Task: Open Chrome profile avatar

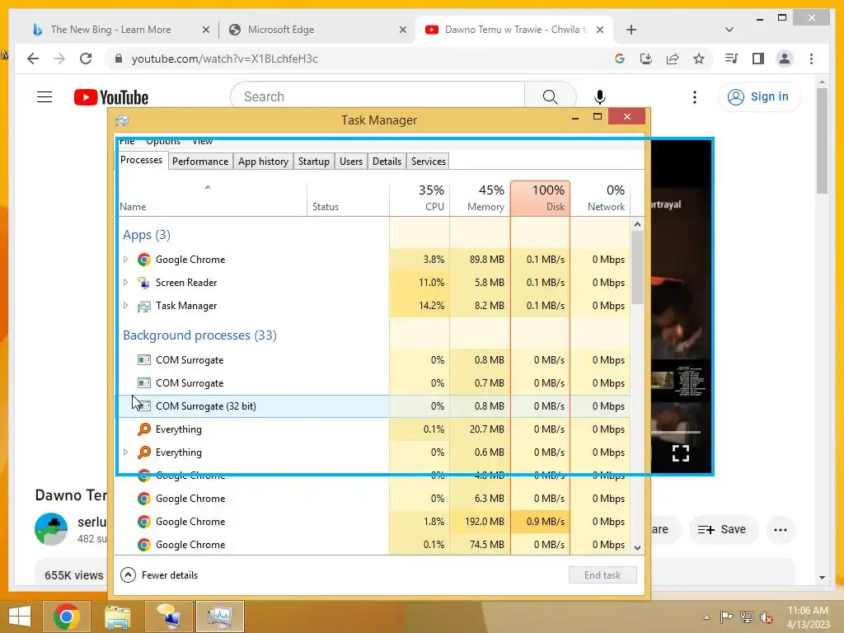Action: 785,59
